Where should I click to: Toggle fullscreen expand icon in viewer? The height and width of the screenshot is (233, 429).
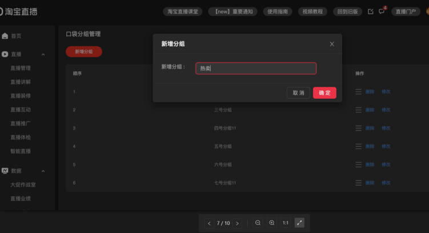point(299,223)
